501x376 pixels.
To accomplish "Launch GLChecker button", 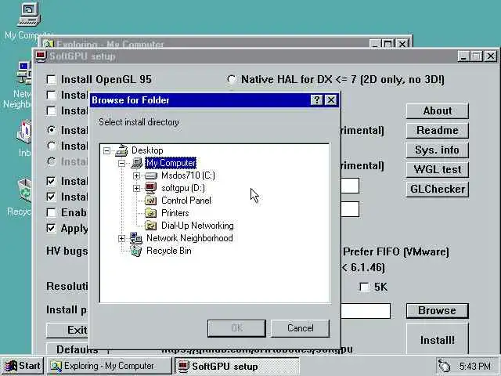I will [x=437, y=189].
